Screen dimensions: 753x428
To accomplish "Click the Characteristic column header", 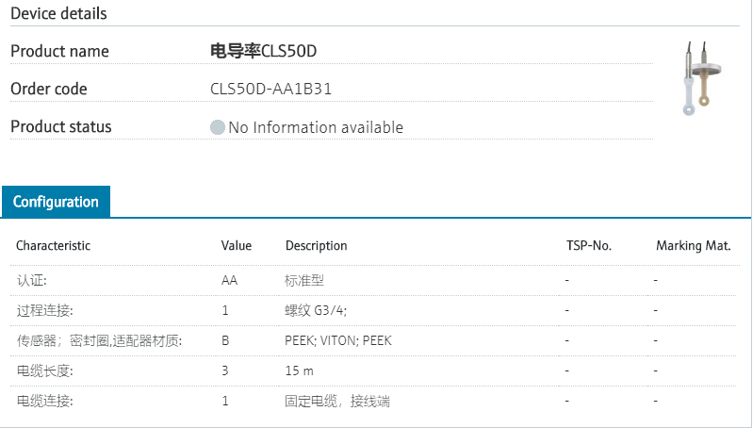I will tap(53, 246).
